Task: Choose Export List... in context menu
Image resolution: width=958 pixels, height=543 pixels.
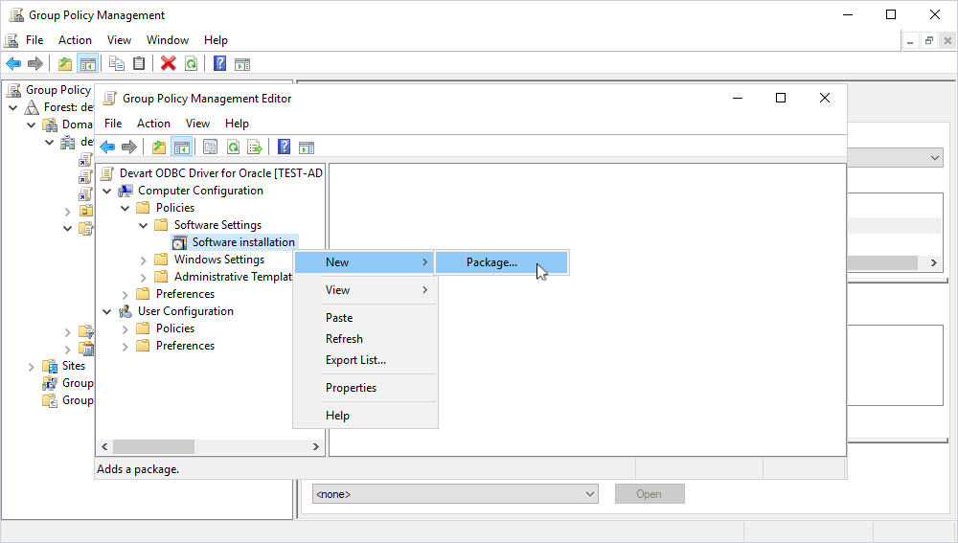Action: 365,360
